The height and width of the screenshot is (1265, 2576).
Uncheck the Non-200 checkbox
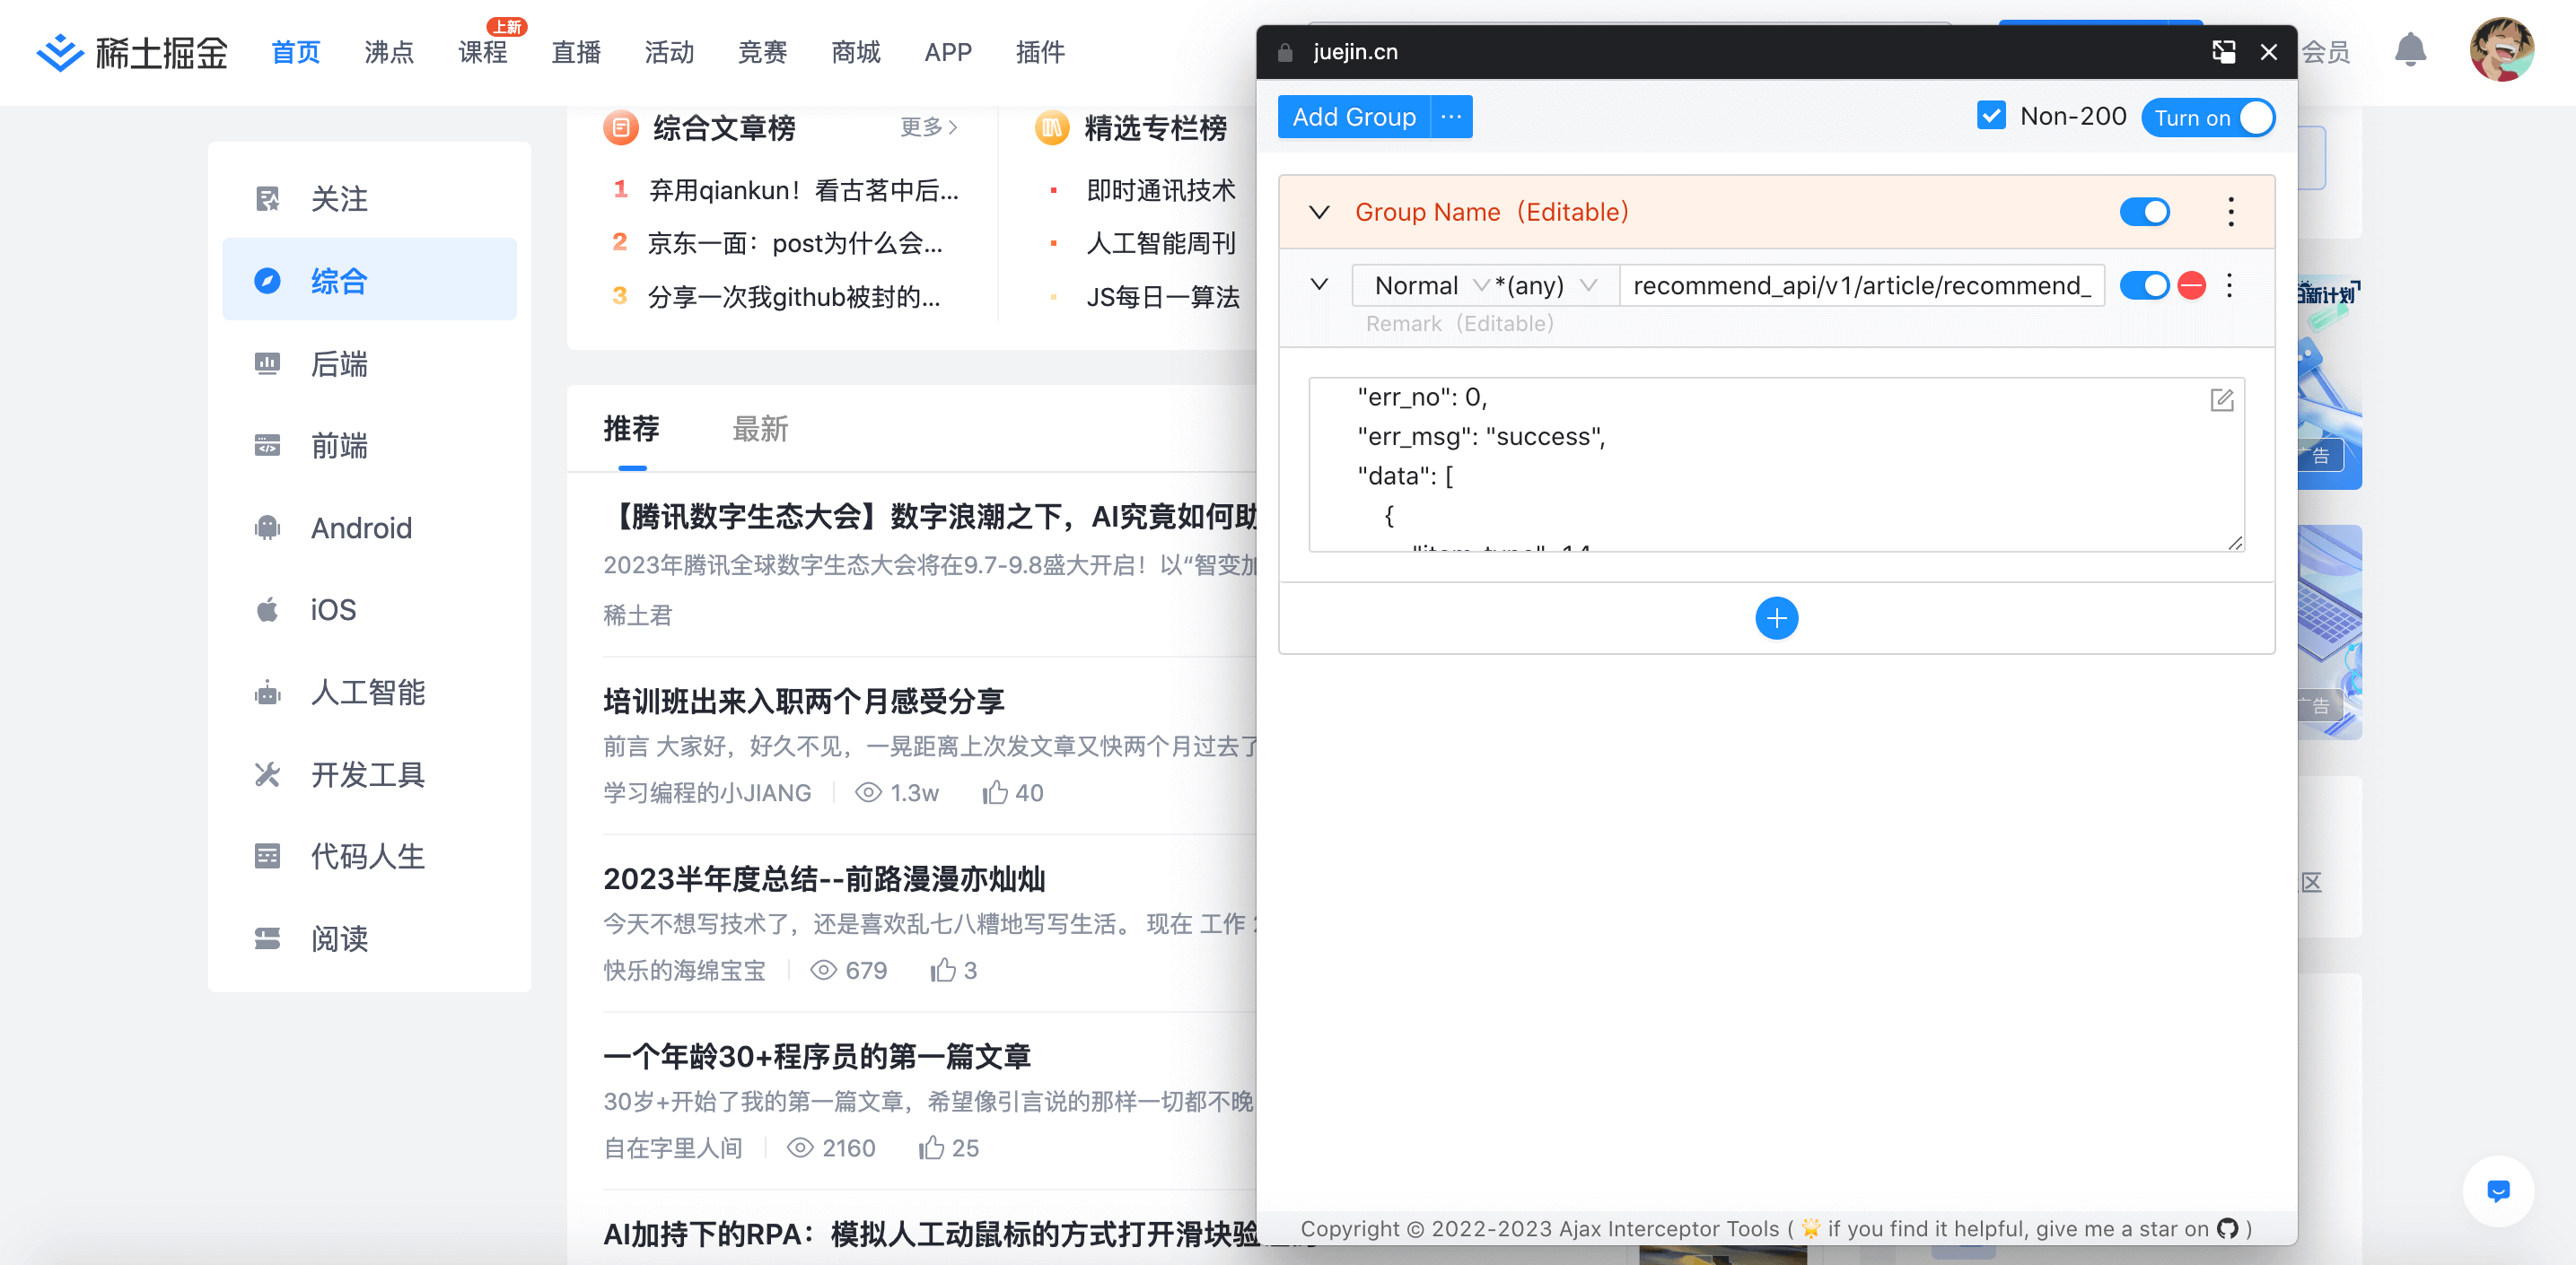coord(1990,116)
